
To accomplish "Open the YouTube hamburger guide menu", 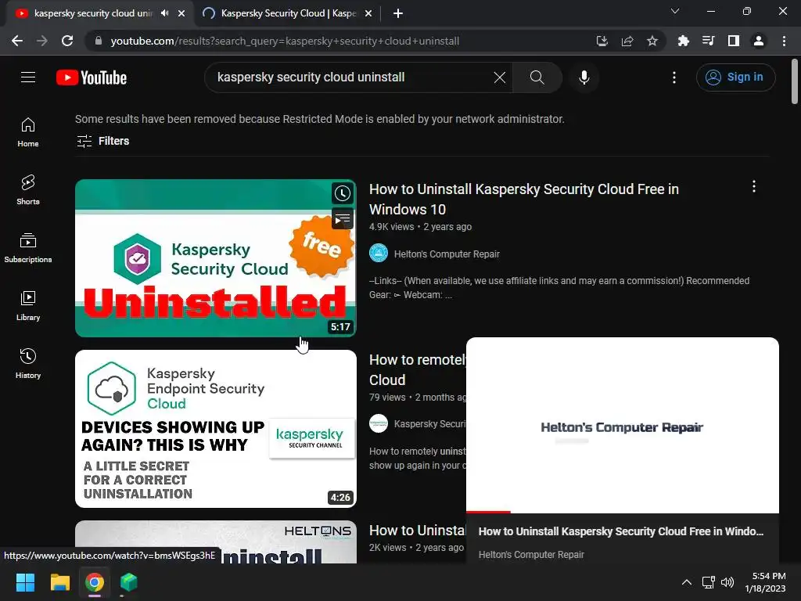I will tap(28, 77).
